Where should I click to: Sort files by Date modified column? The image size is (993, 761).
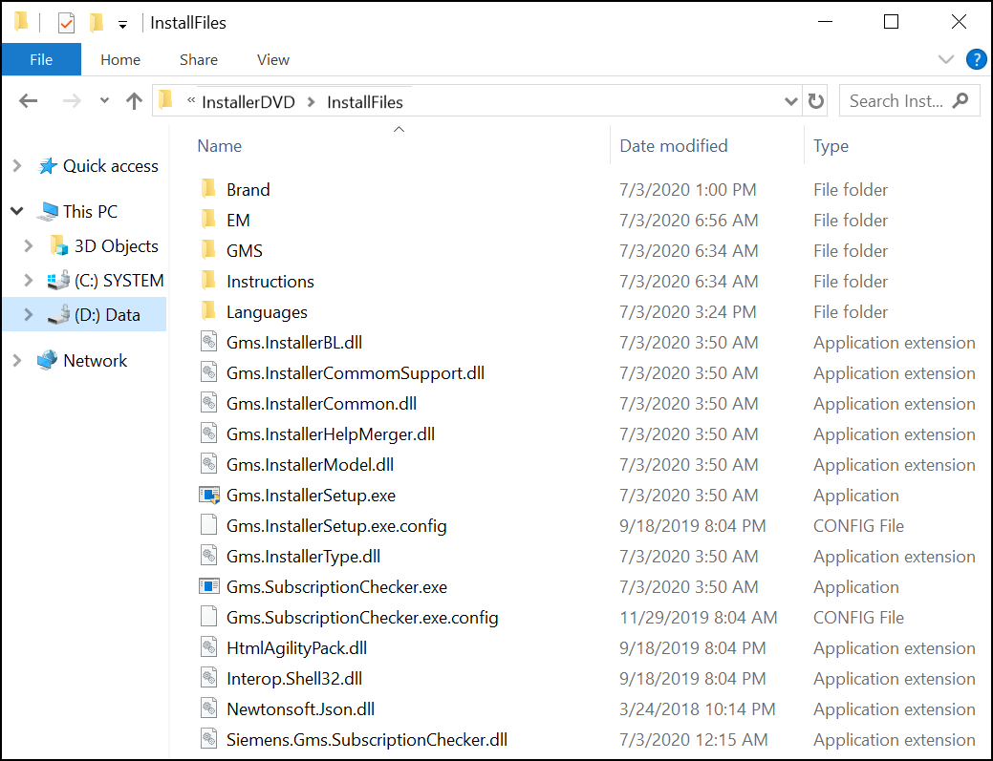point(674,146)
